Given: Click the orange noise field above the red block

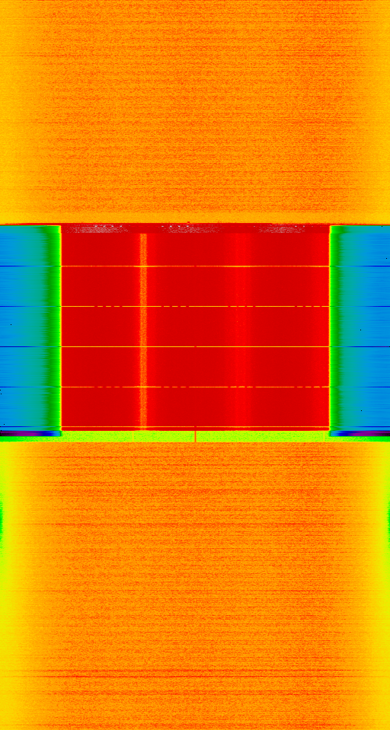Looking at the screenshot, I should (195, 112).
